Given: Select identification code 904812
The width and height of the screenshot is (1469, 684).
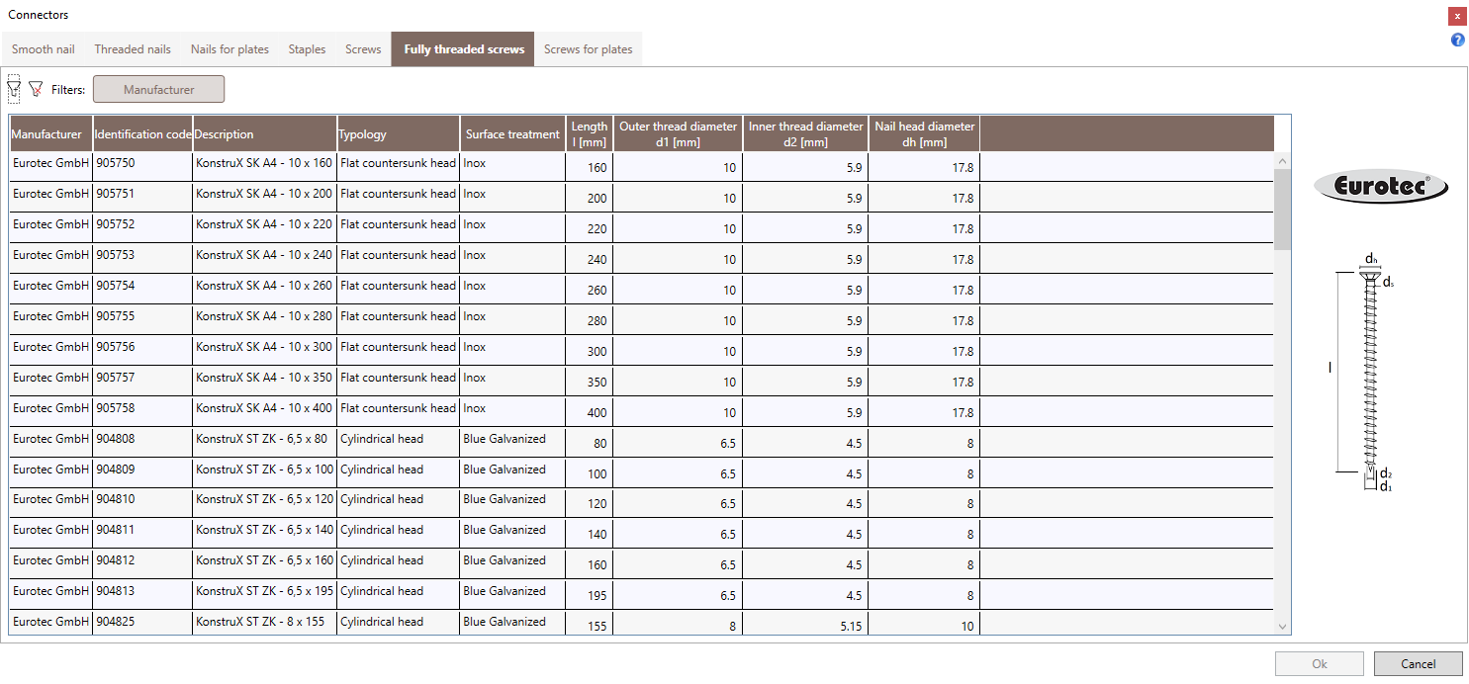Looking at the screenshot, I should coord(116,561).
